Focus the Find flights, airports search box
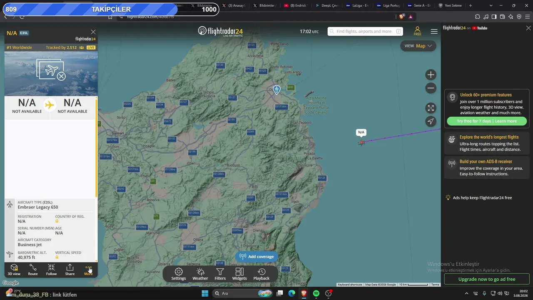 [365, 31]
